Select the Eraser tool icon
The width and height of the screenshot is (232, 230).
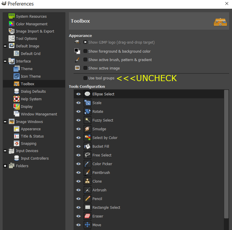click(88, 216)
